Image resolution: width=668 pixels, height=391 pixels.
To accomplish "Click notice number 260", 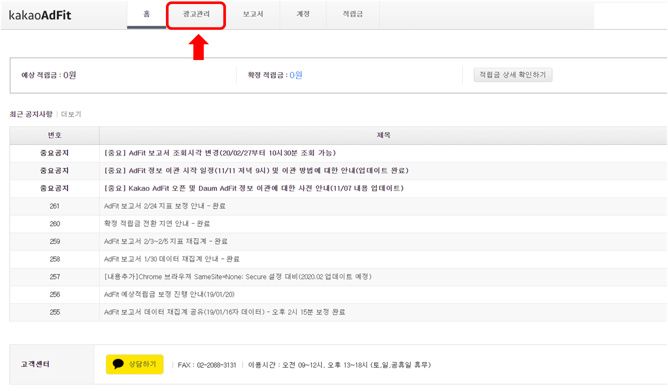I will [x=55, y=224].
